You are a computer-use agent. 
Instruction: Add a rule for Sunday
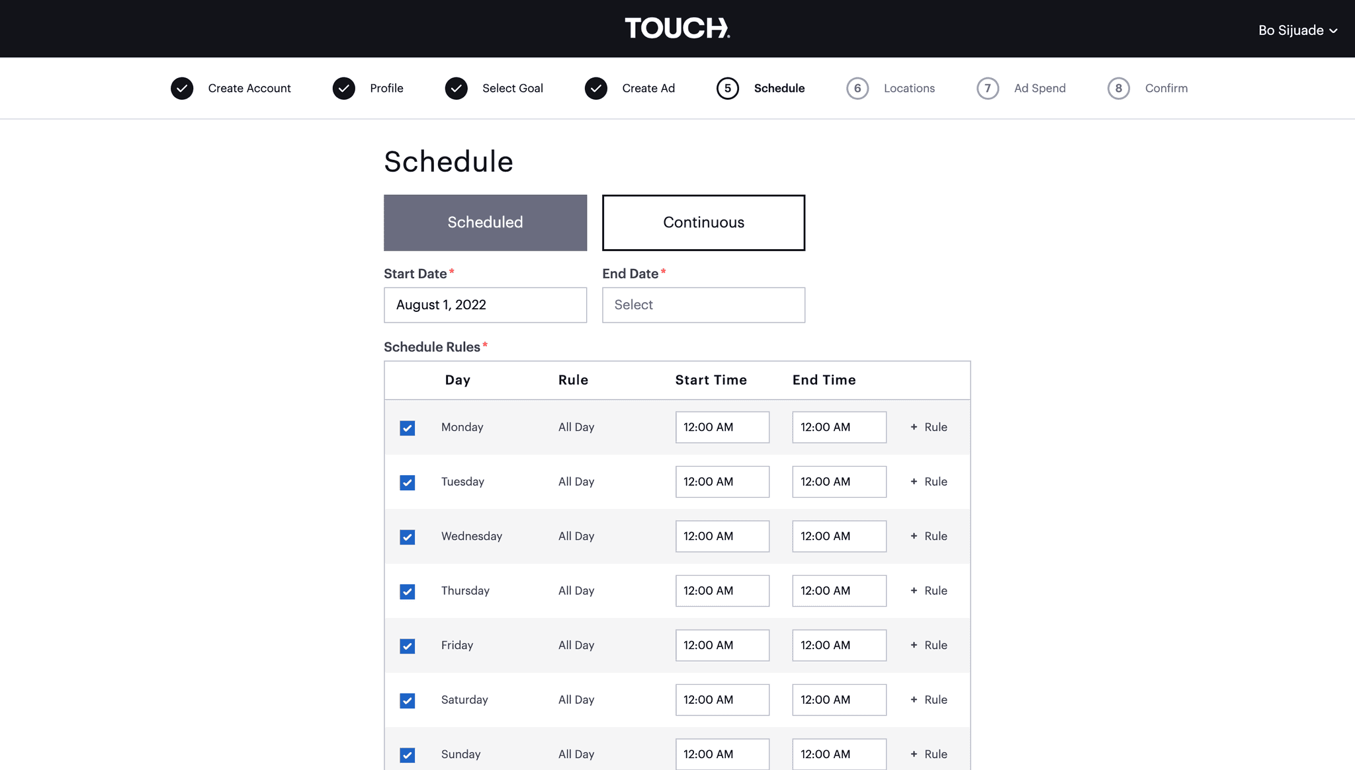929,754
